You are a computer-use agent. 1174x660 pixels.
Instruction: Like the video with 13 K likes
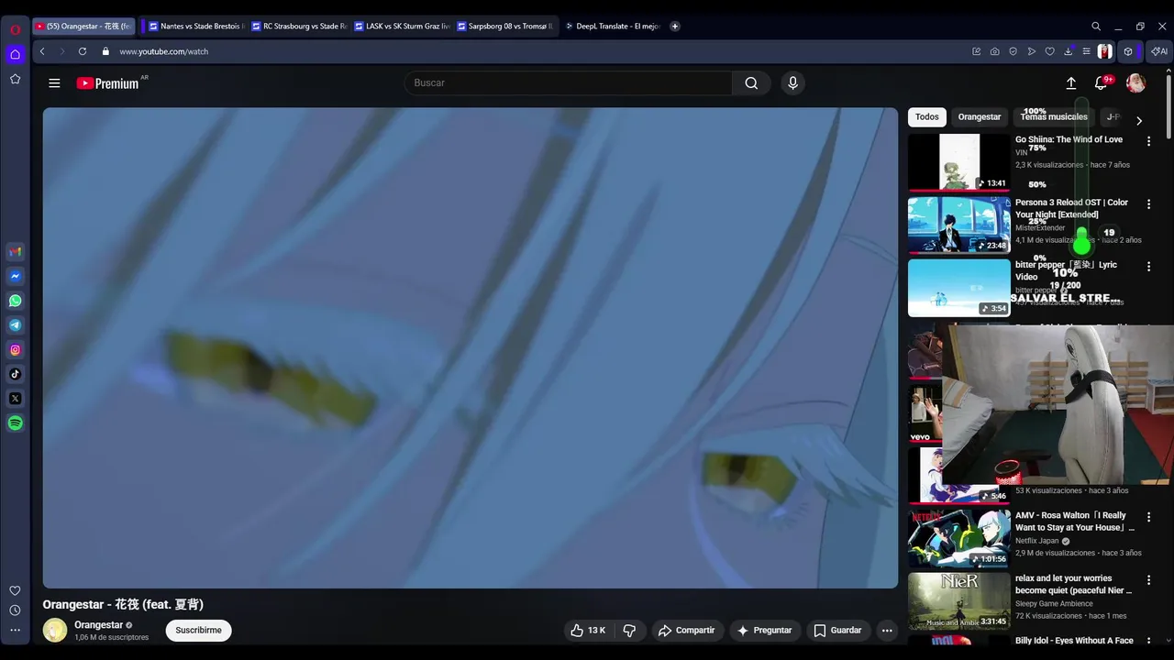588,631
